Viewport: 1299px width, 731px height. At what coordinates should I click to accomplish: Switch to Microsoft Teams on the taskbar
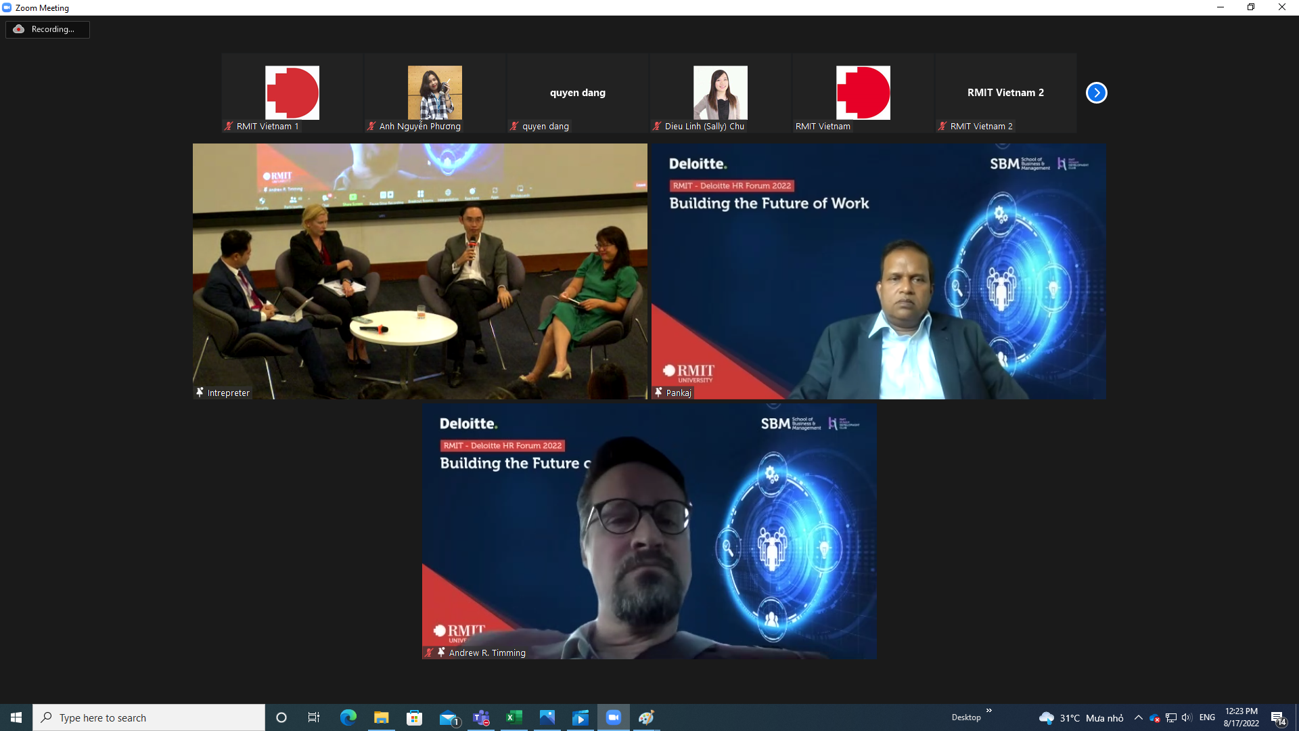click(x=481, y=717)
